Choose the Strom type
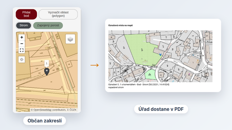The image size is (232, 130). tap(24, 25)
